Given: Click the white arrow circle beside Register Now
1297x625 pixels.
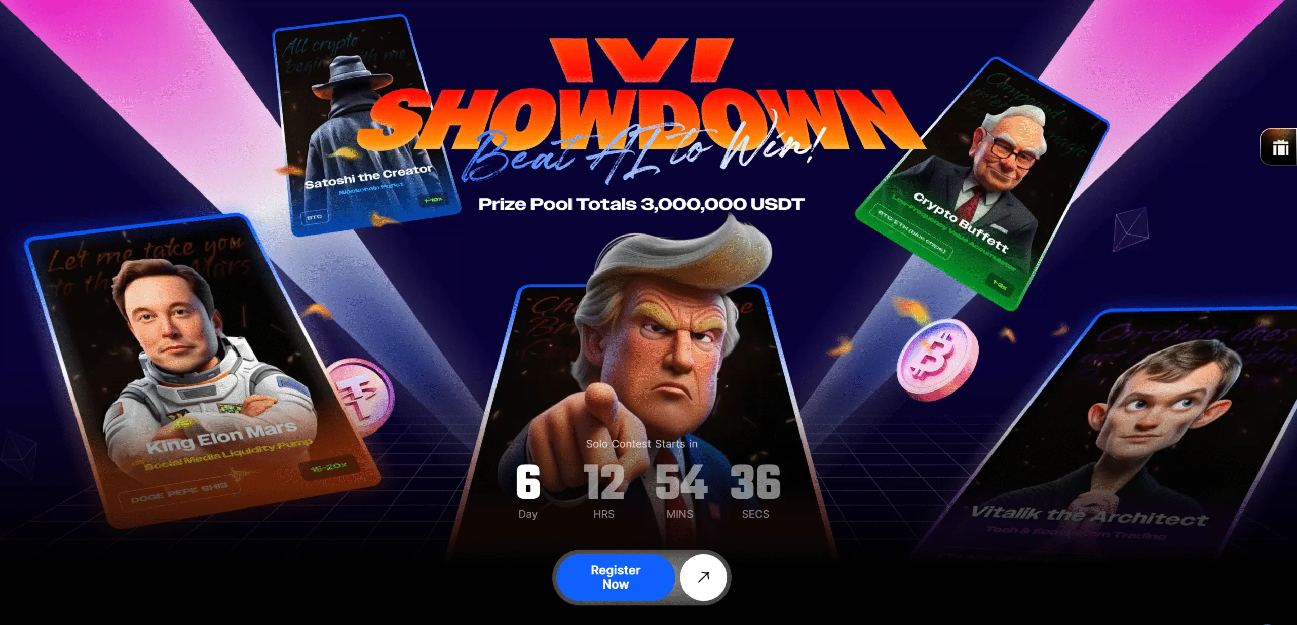Looking at the screenshot, I should pyautogui.click(x=703, y=577).
